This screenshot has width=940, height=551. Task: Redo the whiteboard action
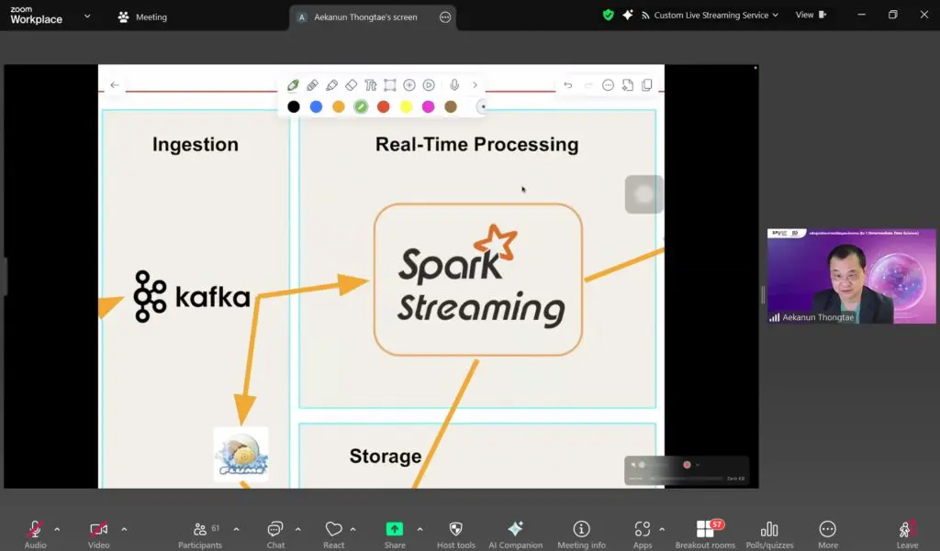click(x=588, y=85)
